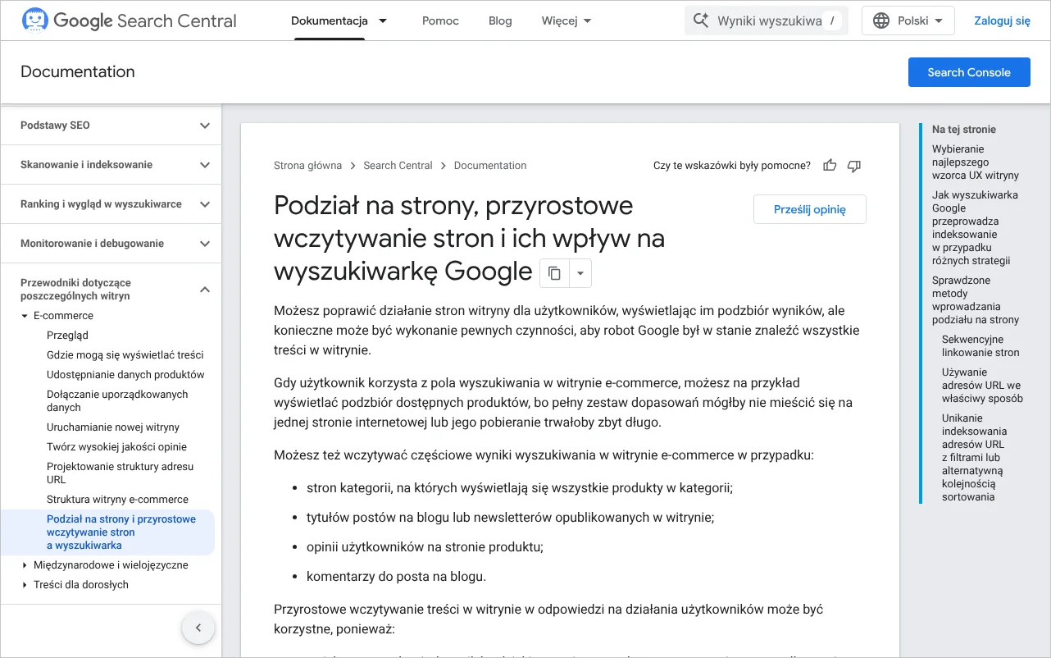Select the Pomoc tab
The width and height of the screenshot is (1051, 658).
coord(440,21)
